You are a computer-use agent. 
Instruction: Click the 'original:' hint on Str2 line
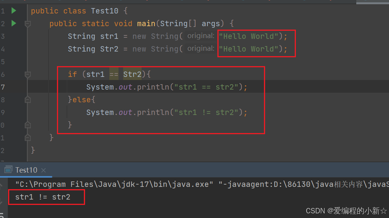click(x=201, y=48)
